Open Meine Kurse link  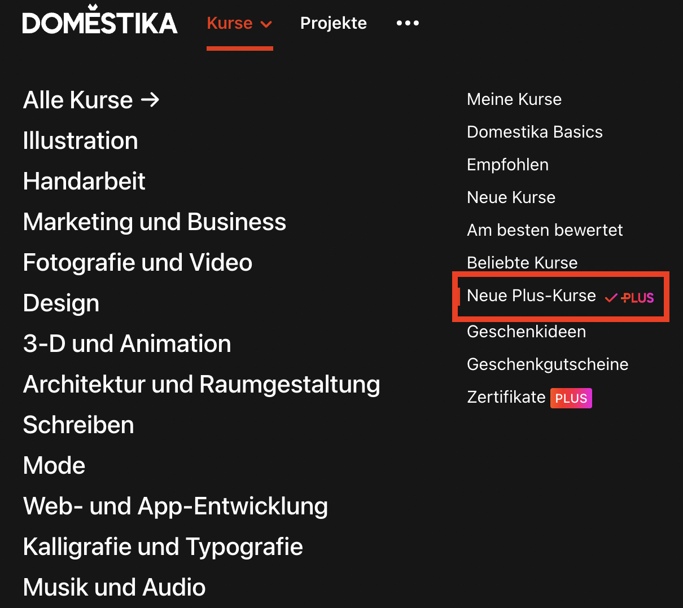coord(514,99)
